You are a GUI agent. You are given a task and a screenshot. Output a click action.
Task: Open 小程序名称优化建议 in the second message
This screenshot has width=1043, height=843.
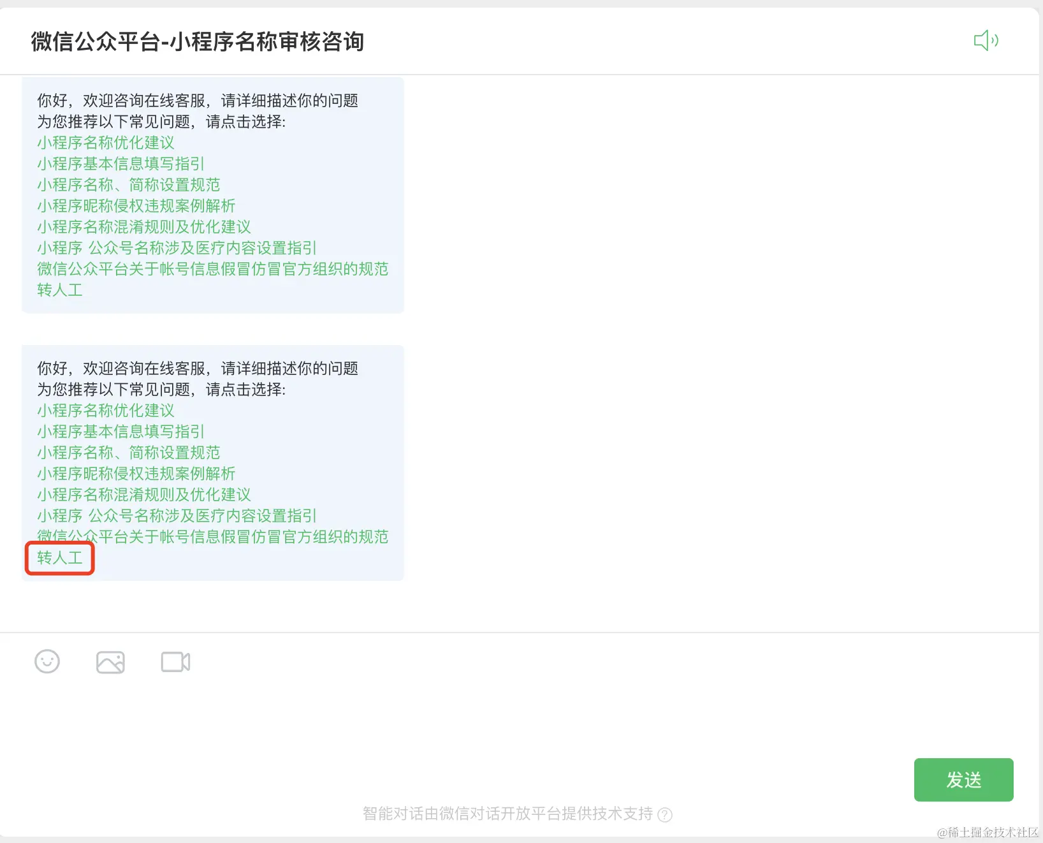106,411
